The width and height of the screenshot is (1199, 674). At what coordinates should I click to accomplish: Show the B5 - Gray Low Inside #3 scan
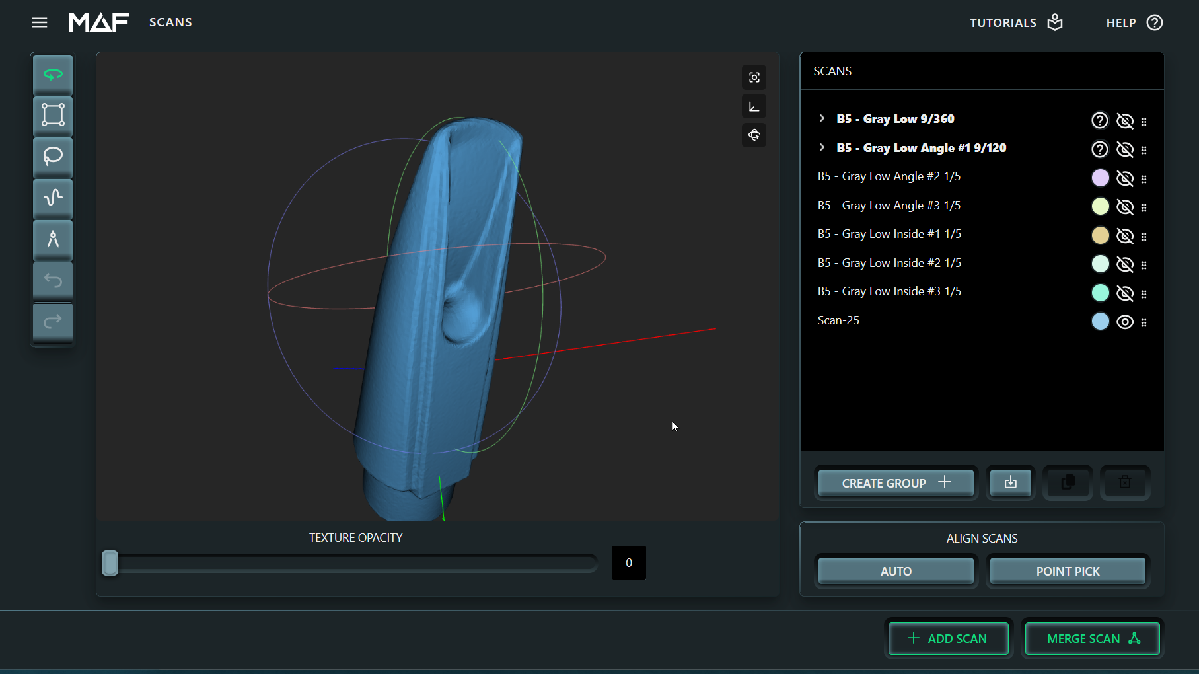[x=1124, y=293]
